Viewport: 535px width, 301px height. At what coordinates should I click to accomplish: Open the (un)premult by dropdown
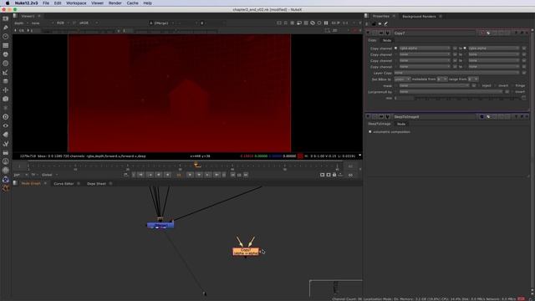(451, 92)
